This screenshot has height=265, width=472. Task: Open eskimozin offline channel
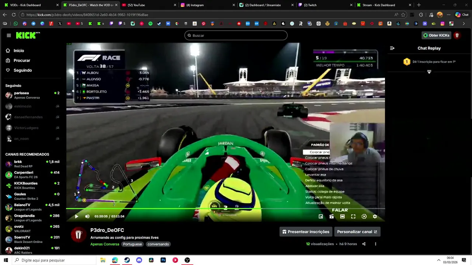[32, 106]
